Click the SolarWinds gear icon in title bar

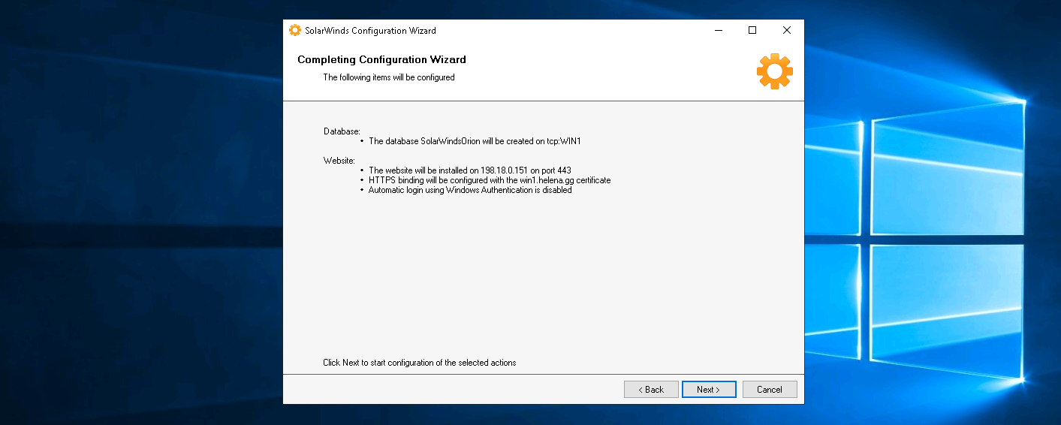295,31
